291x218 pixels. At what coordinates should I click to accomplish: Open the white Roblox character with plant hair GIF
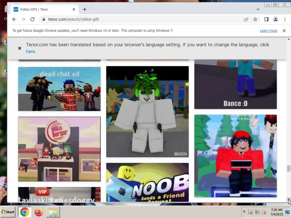(147, 112)
